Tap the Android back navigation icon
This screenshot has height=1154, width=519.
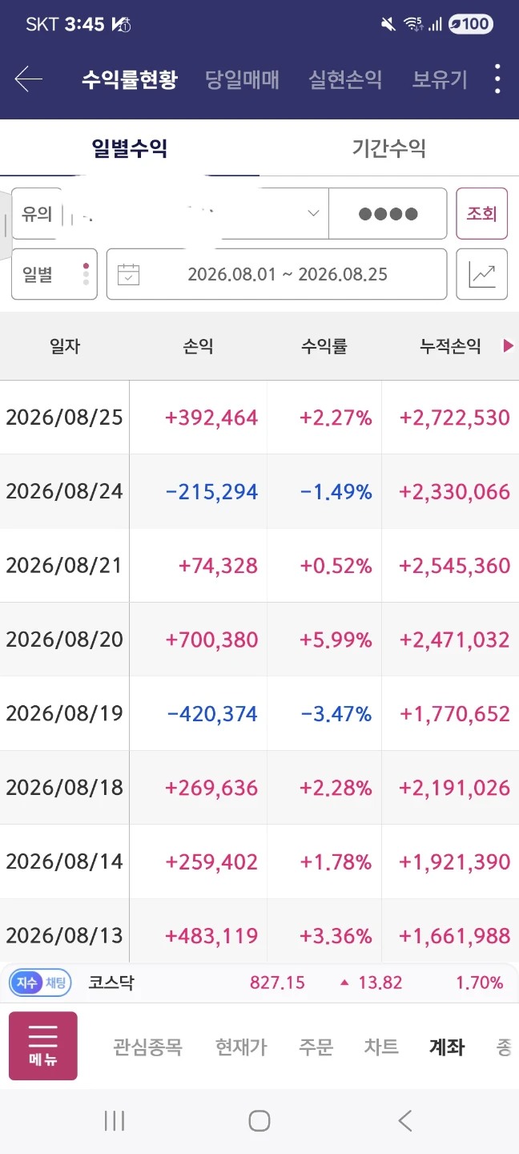(405, 1120)
